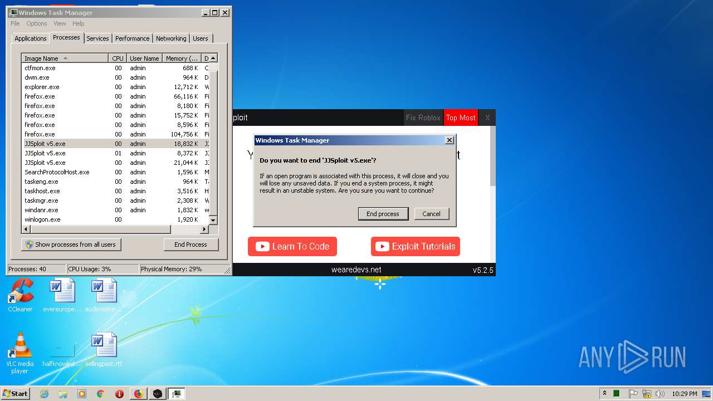Click Show Desktop at taskbar end

tap(707, 394)
